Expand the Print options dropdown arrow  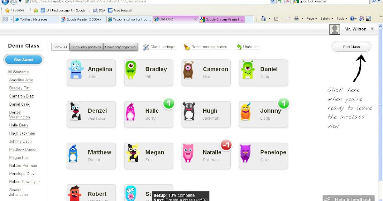(x=302, y=19)
